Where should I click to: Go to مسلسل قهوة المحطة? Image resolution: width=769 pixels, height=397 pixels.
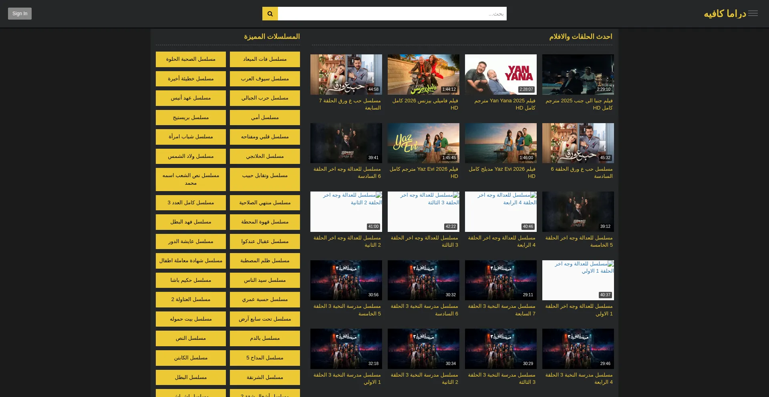click(265, 222)
